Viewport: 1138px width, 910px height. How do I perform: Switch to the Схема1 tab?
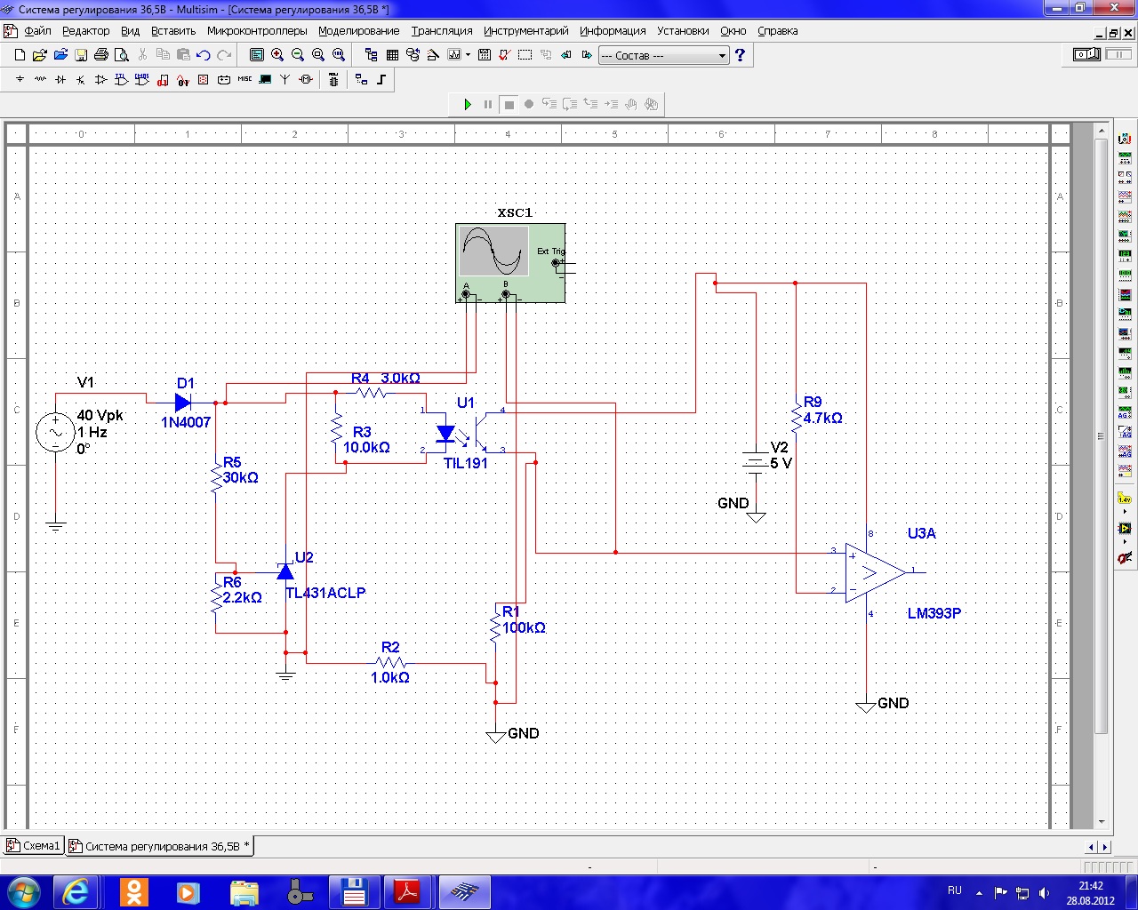pyautogui.click(x=35, y=846)
